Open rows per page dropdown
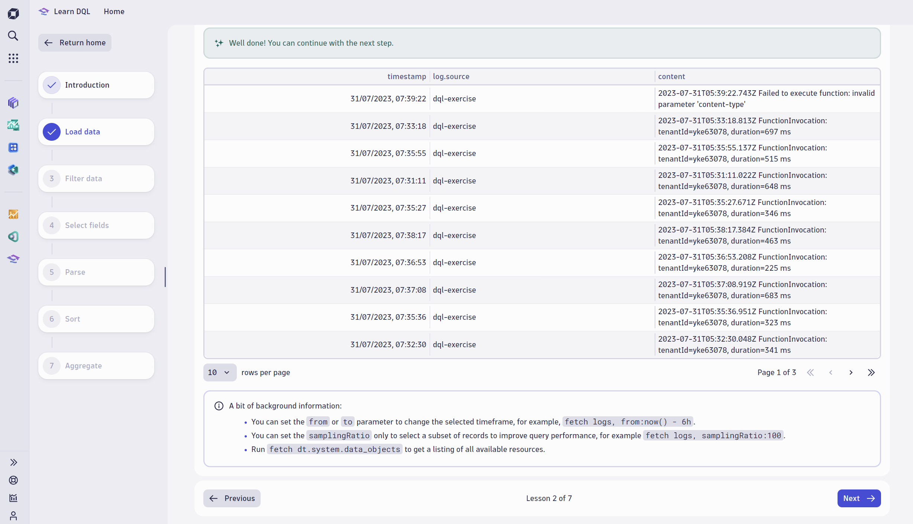 pyautogui.click(x=220, y=372)
